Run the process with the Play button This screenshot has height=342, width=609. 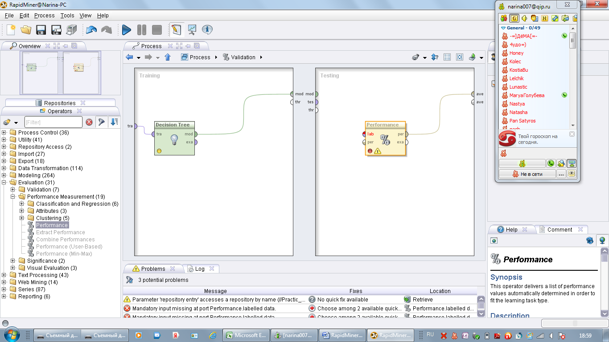(x=127, y=30)
